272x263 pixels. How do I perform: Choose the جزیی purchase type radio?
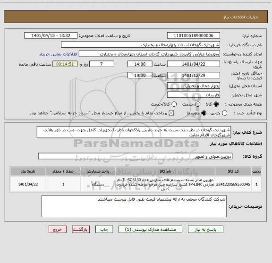pos(224,113)
